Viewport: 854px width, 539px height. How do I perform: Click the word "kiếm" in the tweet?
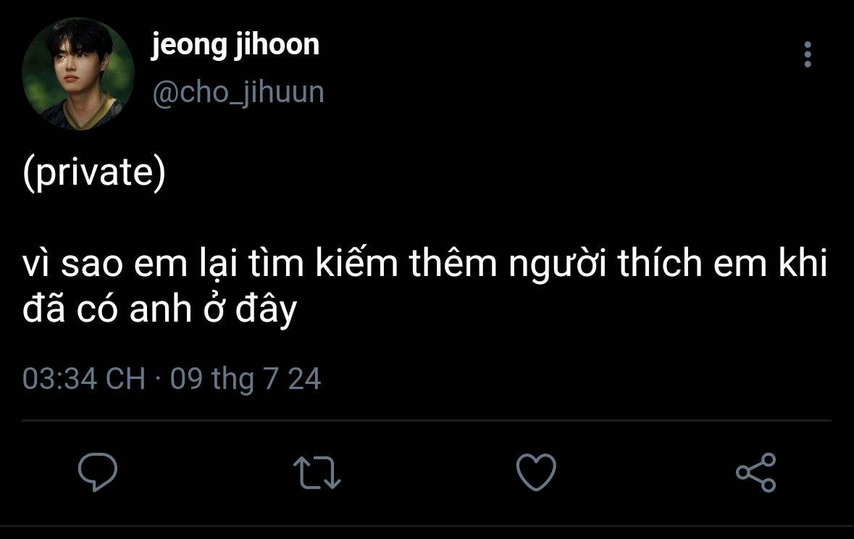[x=356, y=265]
